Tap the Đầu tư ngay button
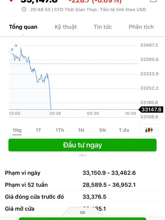 [82, 145]
